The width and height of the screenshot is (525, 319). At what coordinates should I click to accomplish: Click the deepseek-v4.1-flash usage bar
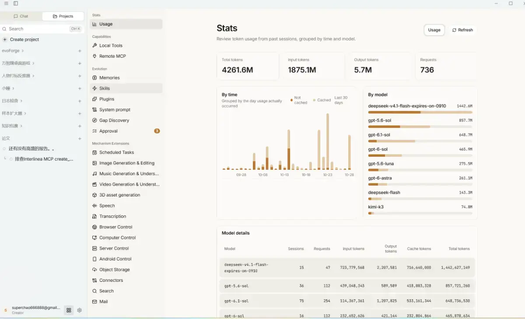pyautogui.click(x=420, y=112)
